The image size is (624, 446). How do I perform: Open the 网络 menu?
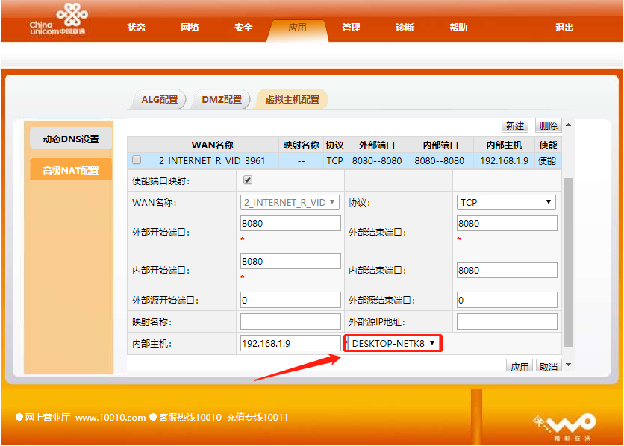(x=190, y=28)
